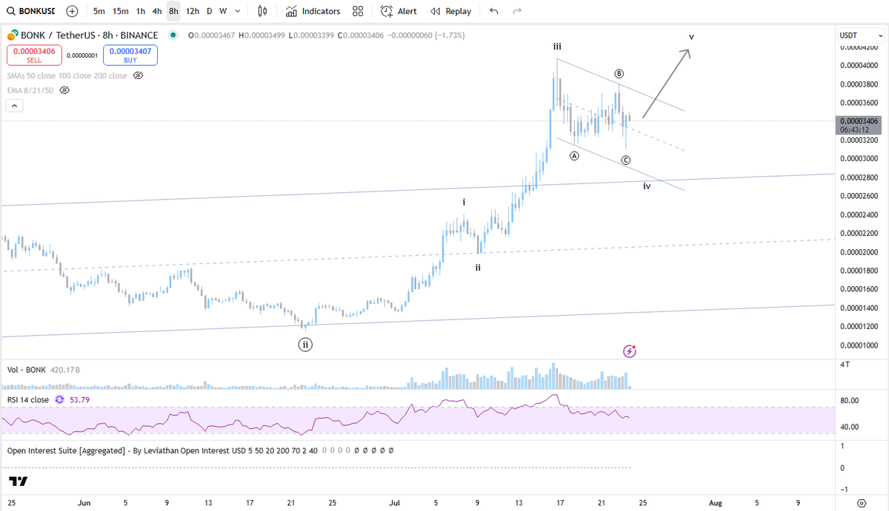Redo the chart action
Viewport: 889px width, 511px height.
[517, 11]
